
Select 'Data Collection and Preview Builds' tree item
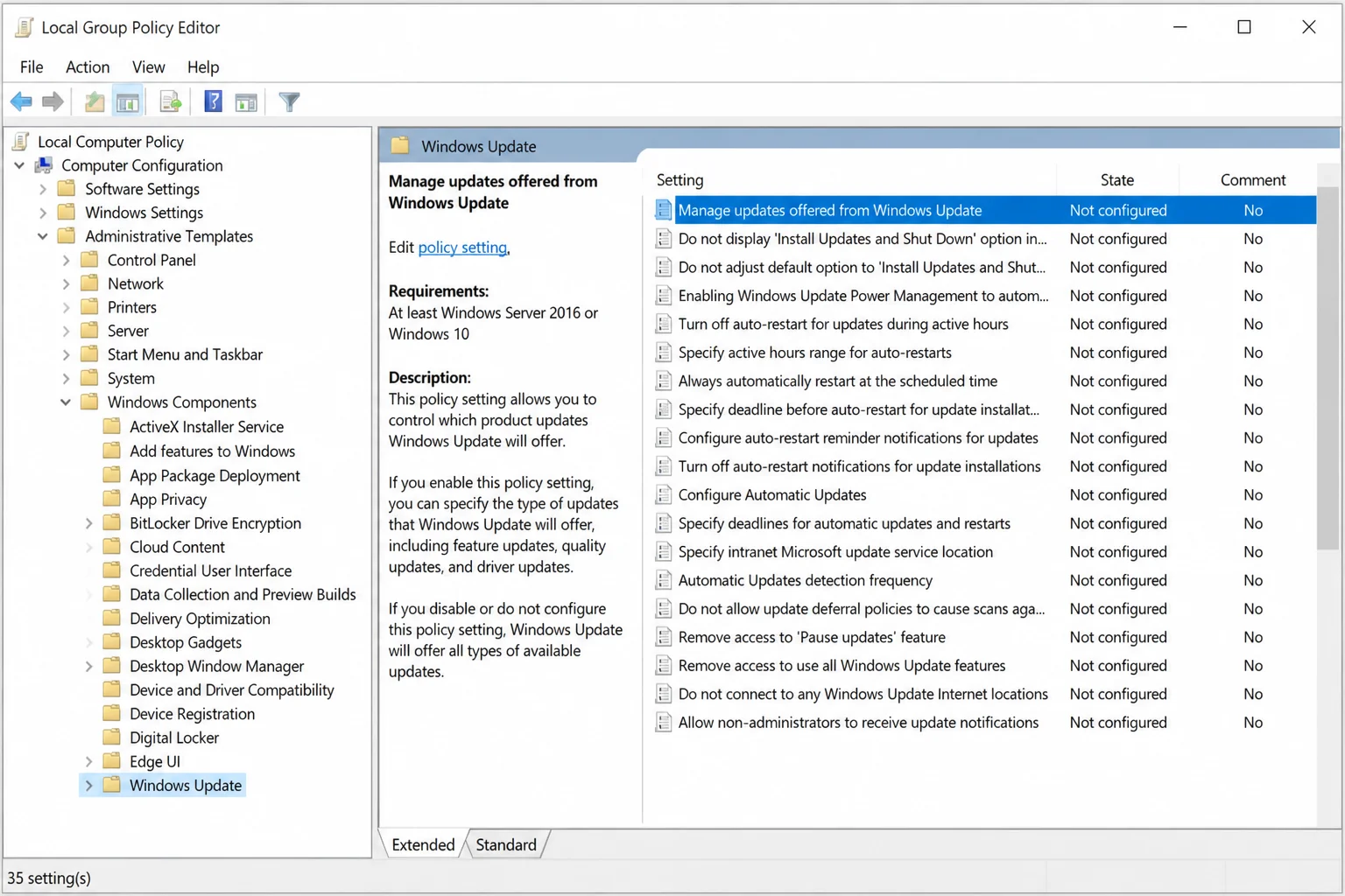tap(243, 593)
